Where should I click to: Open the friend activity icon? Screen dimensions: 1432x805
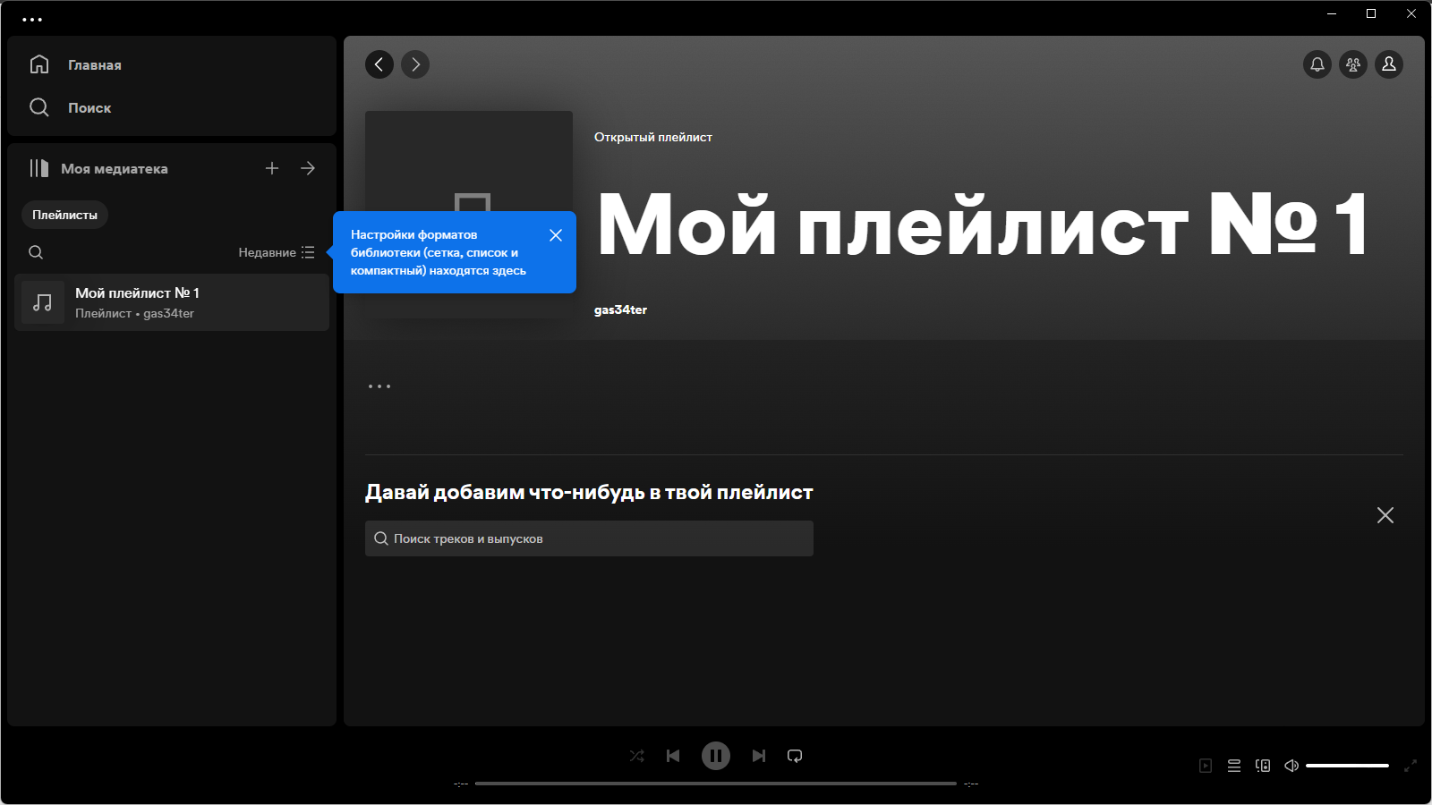tap(1353, 64)
